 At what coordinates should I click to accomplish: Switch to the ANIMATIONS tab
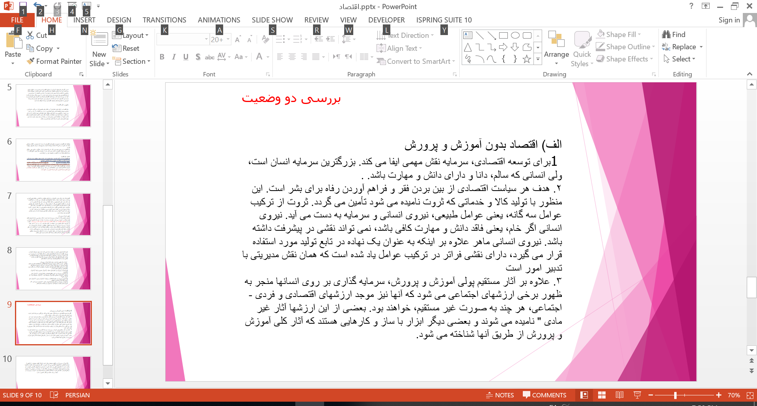click(219, 20)
